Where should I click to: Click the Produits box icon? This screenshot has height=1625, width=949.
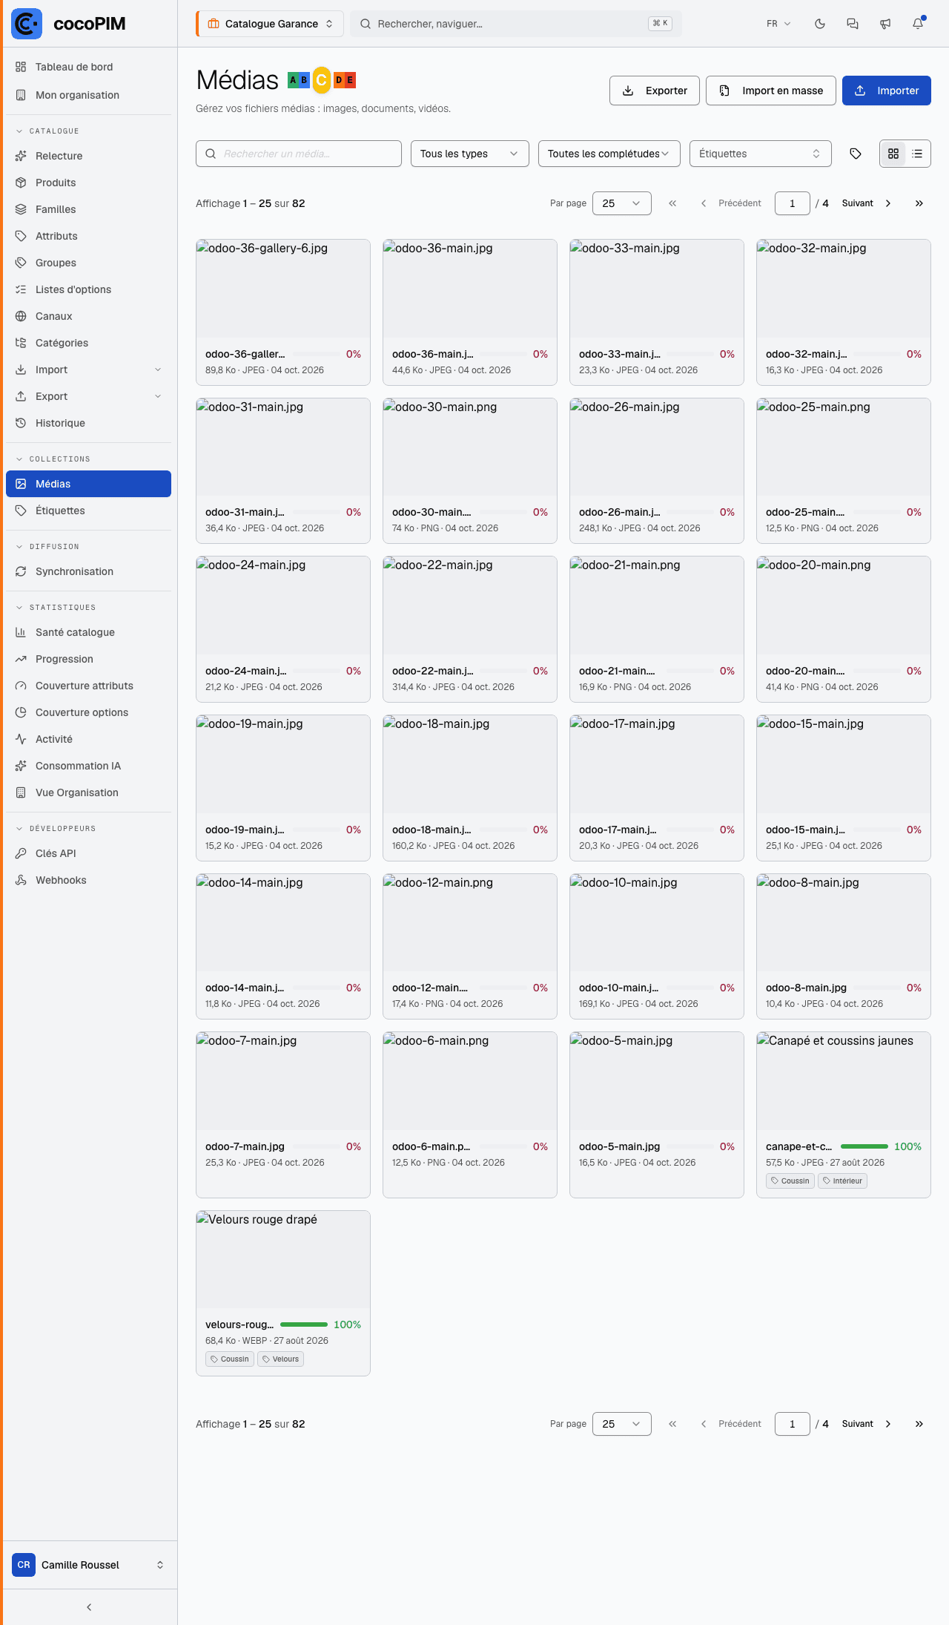tap(21, 183)
